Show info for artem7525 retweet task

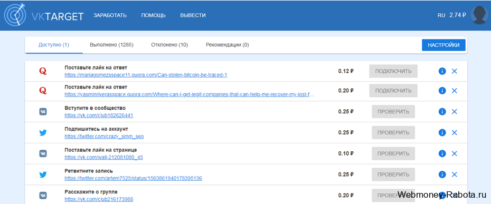click(x=442, y=174)
